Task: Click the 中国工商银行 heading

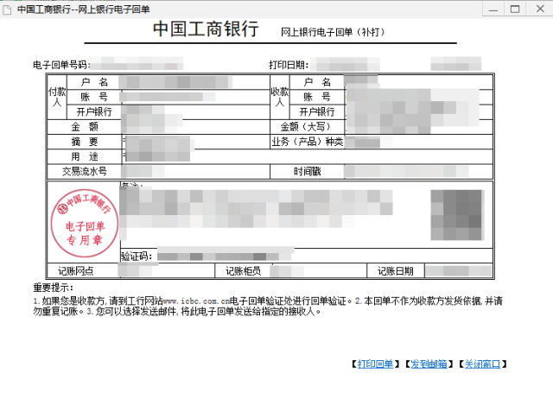Action: pyautogui.click(x=206, y=29)
